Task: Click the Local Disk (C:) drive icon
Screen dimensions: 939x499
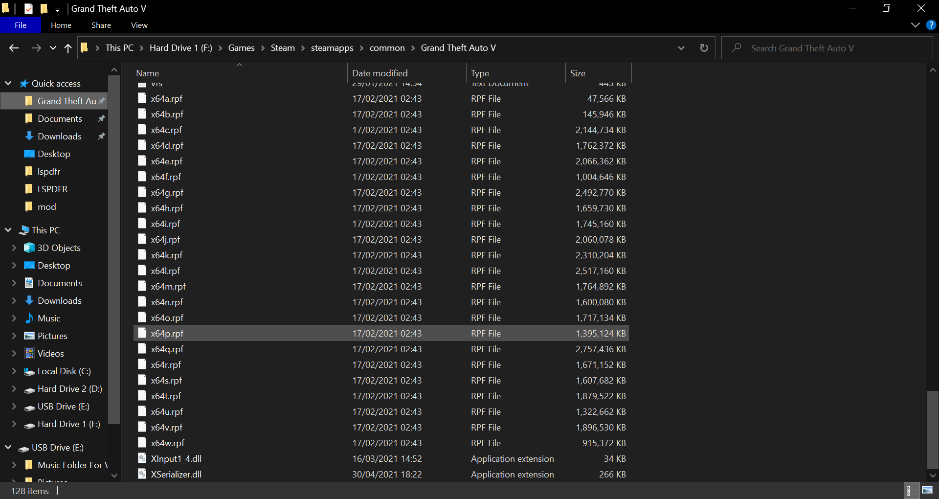Action: click(29, 372)
